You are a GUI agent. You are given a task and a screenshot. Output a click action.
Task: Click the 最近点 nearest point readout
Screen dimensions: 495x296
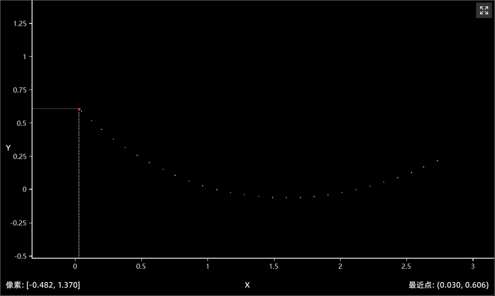(x=448, y=285)
